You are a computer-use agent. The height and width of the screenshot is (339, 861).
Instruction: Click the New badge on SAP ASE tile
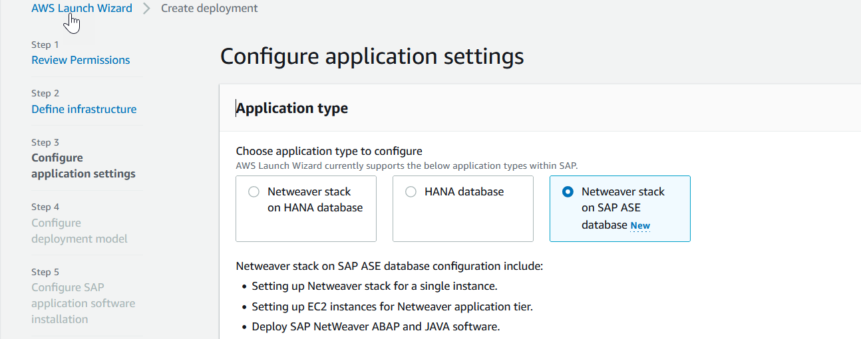(x=640, y=225)
